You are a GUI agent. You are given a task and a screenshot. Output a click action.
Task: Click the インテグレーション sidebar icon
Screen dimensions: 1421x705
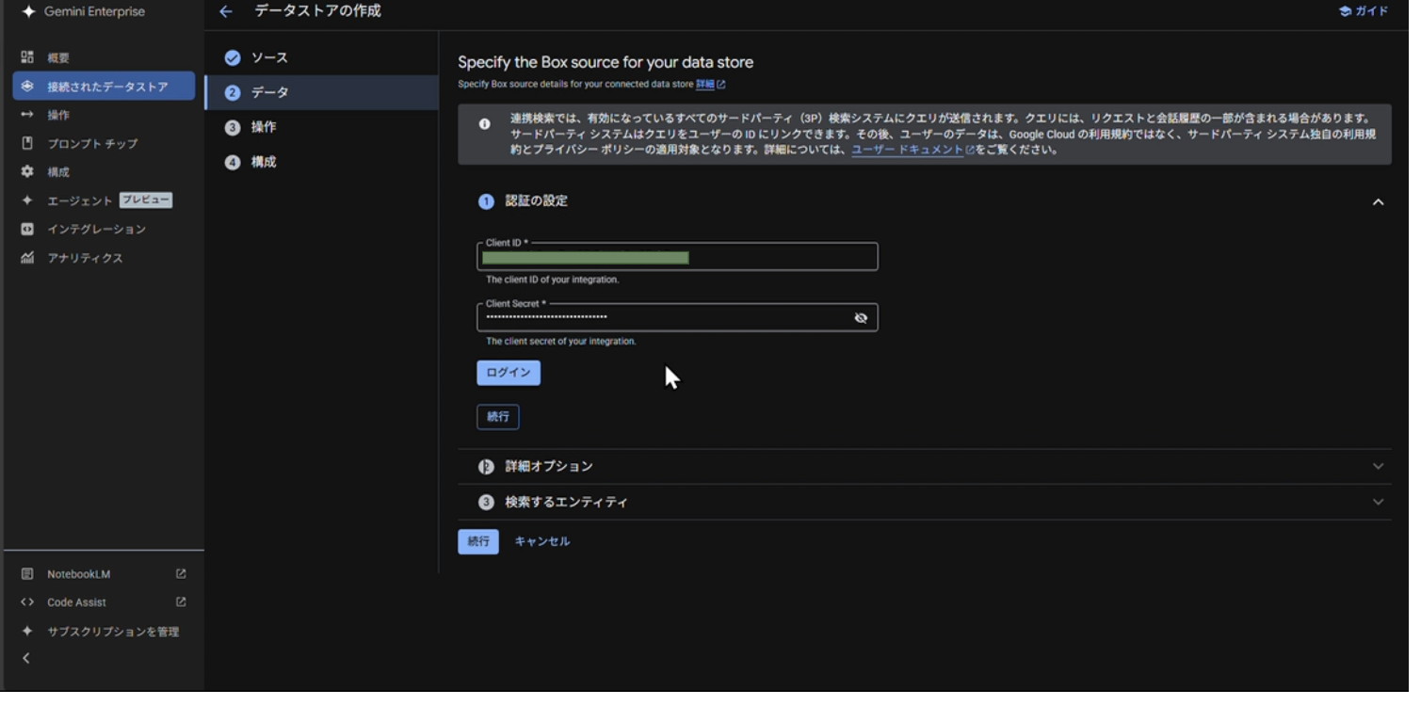click(x=27, y=229)
